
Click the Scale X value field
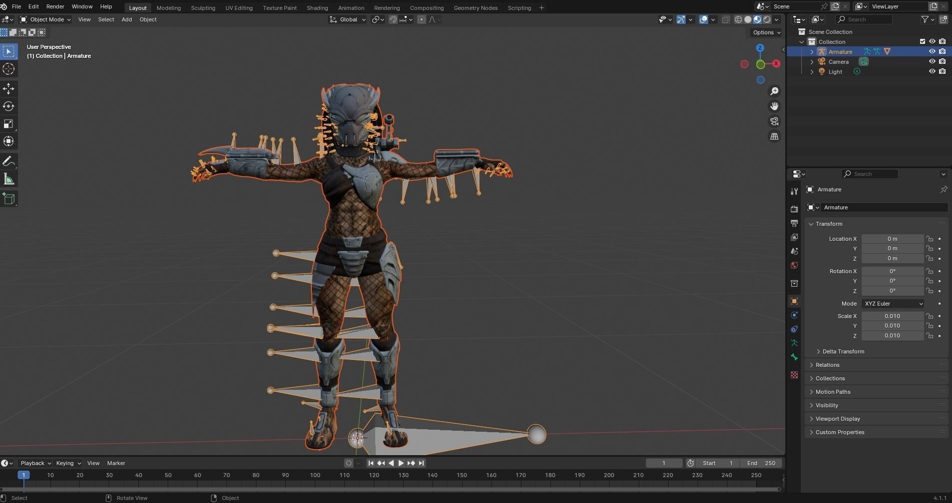point(892,316)
